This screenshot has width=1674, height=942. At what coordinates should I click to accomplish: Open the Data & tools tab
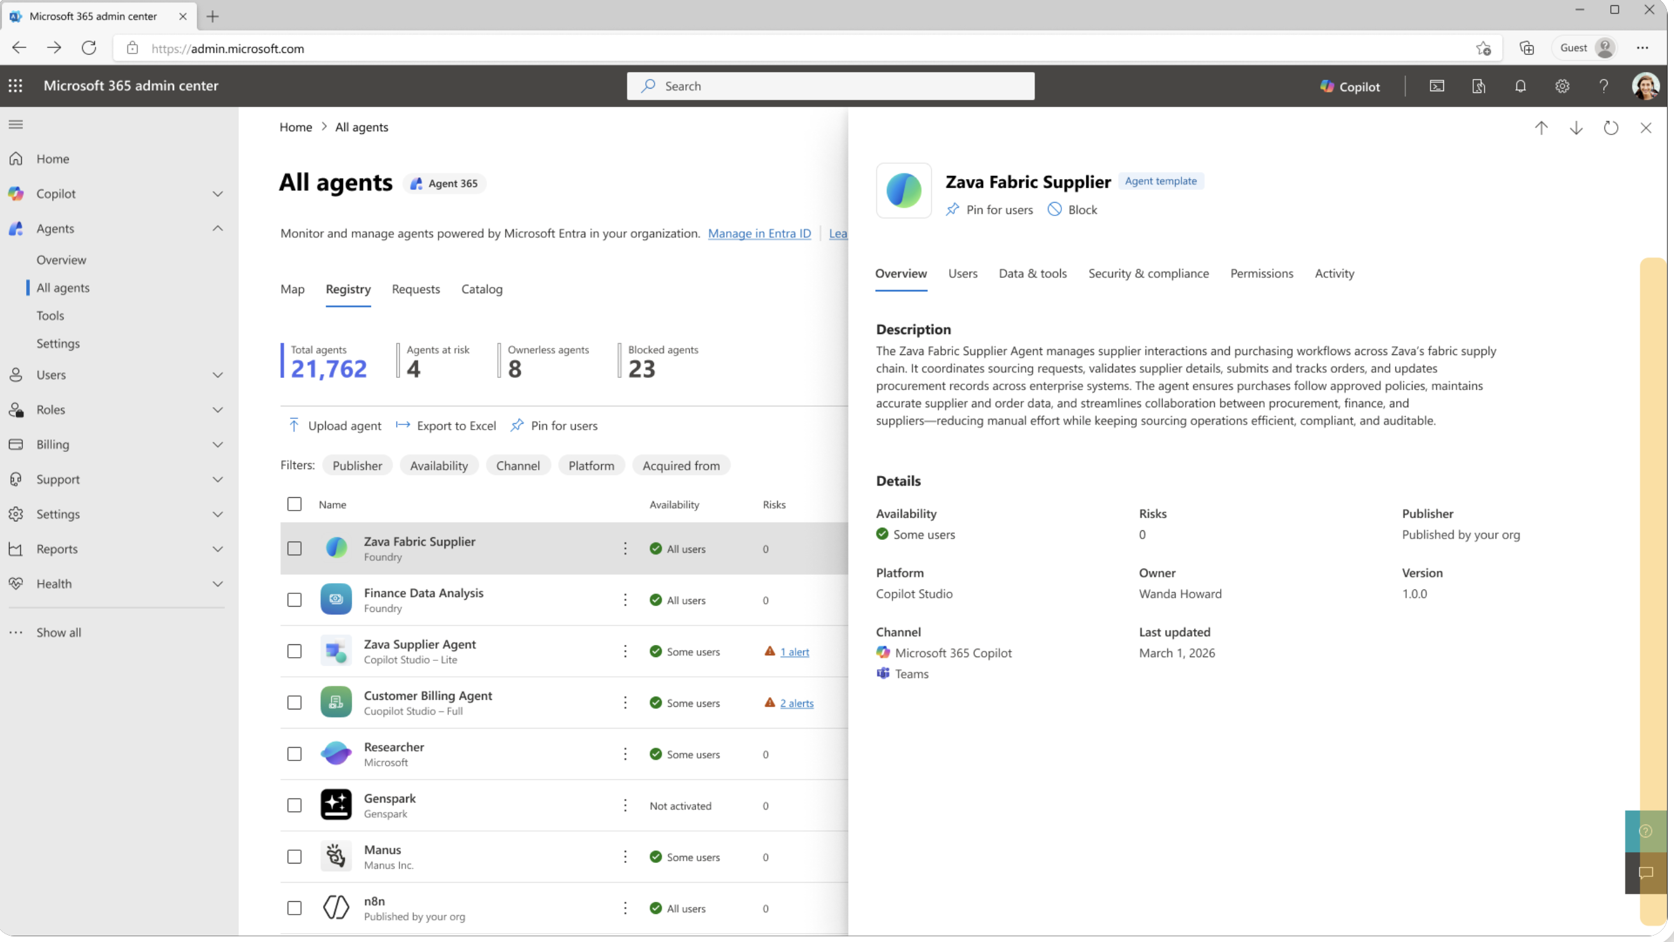click(1033, 273)
